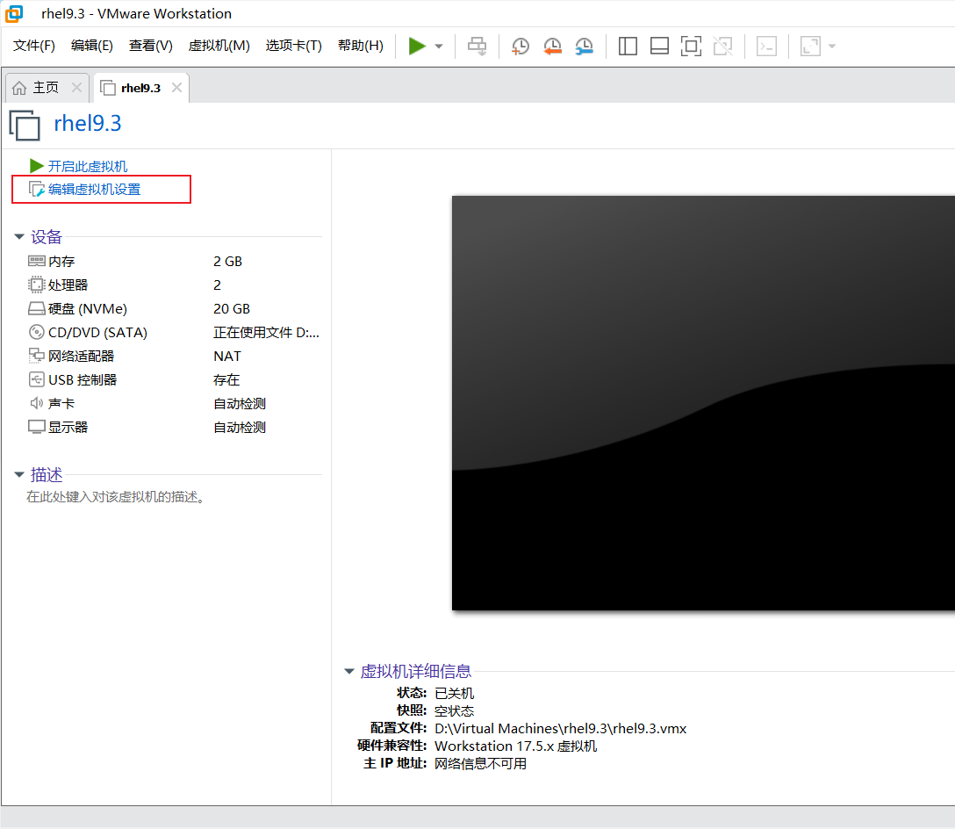Click the 空状态 snapshot text

pos(455,710)
